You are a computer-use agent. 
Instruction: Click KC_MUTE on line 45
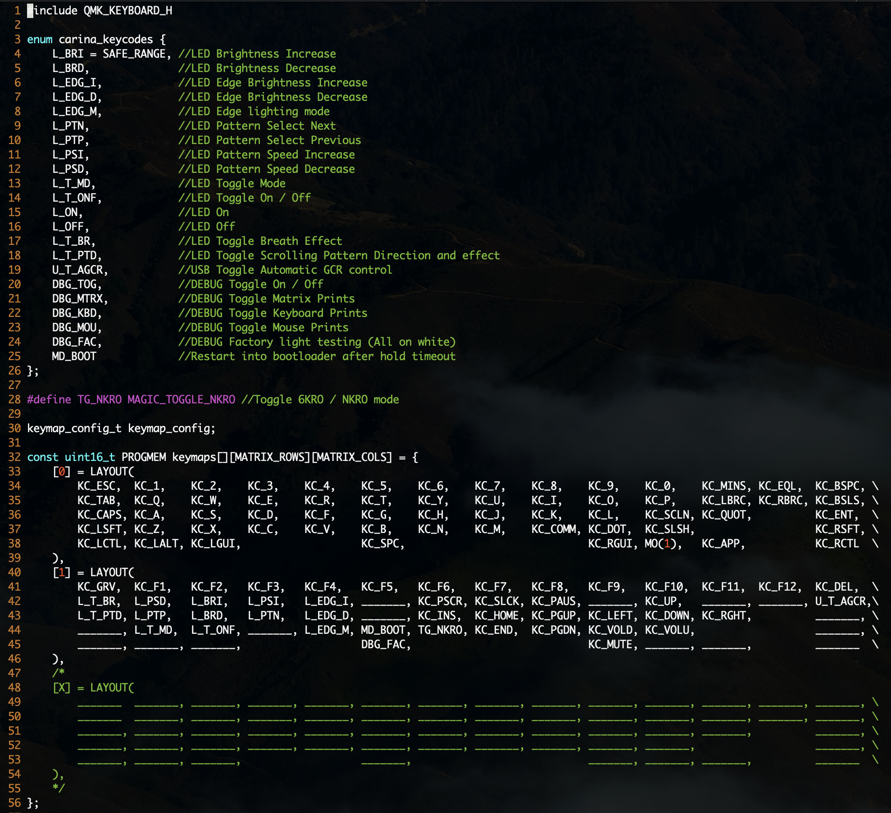pyautogui.click(x=610, y=644)
